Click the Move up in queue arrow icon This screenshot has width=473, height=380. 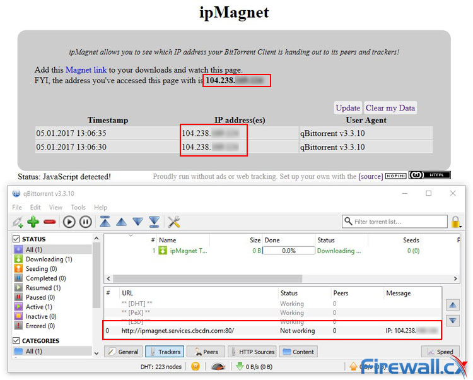[x=122, y=222]
